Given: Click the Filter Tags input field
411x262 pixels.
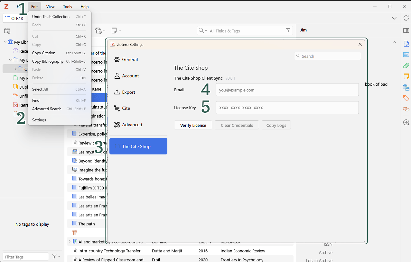Looking at the screenshot, I should pos(26,257).
